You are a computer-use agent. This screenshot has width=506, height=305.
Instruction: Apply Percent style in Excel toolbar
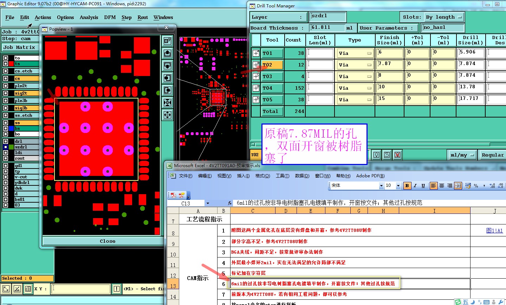tap(476, 186)
